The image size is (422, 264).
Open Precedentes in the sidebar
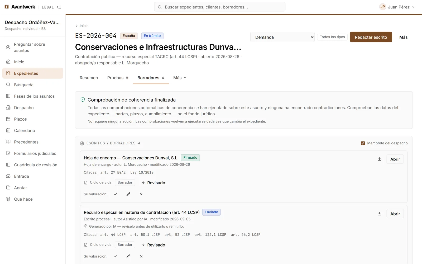33,142
